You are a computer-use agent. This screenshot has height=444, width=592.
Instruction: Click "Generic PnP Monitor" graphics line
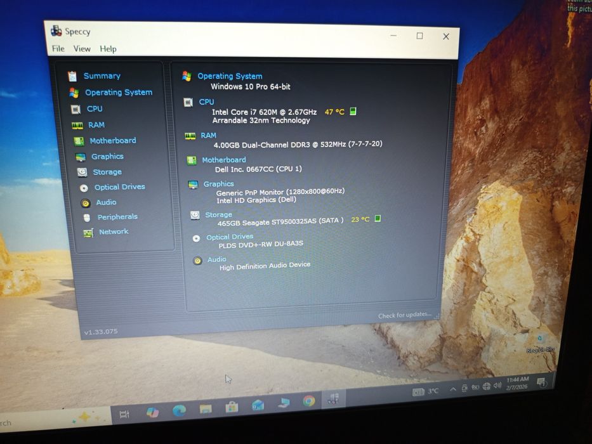pyautogui.click(x=280, y=192)
